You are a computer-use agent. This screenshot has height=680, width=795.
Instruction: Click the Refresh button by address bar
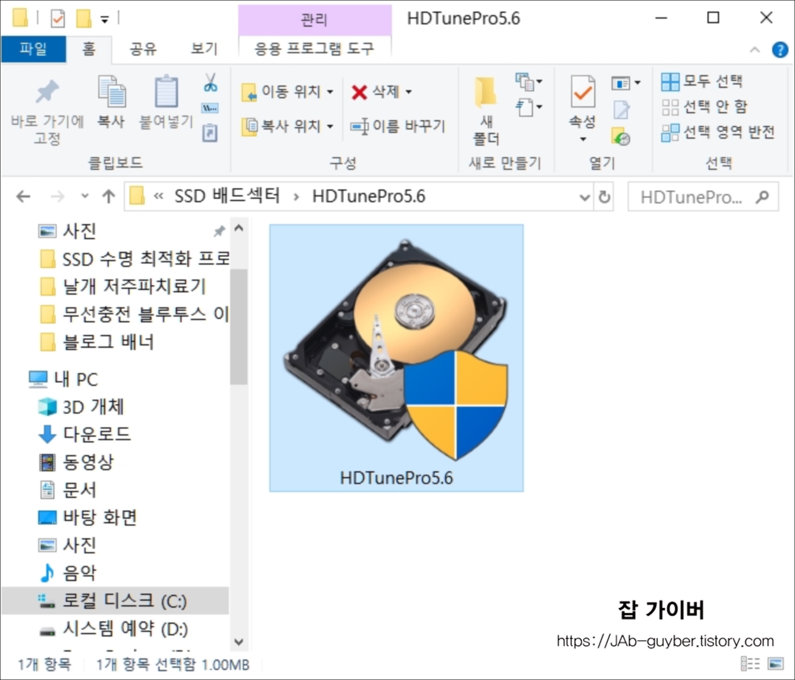pyautogui.click(x=605, y=197)
